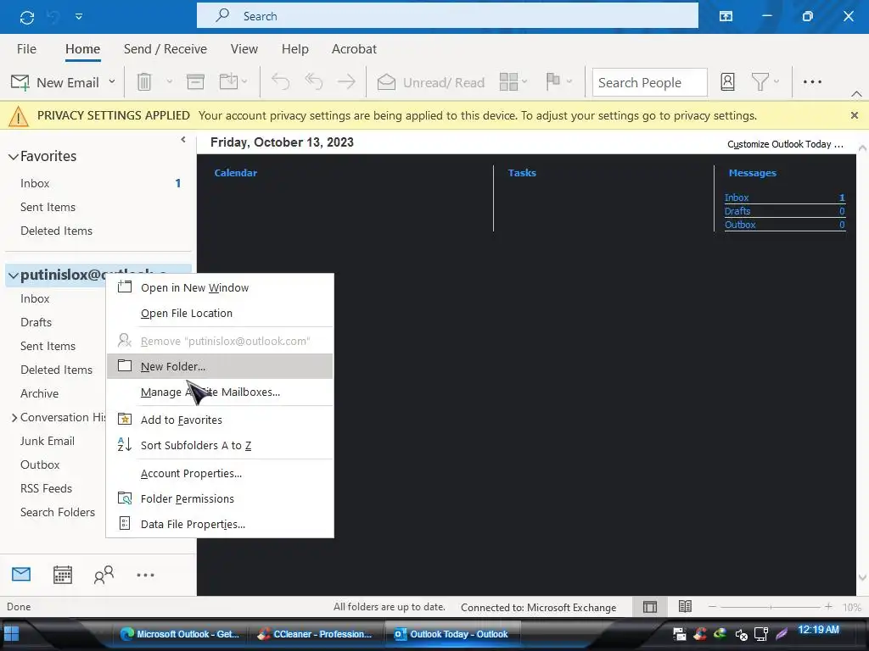
Task: Click the Reply arrow icon
Action: point(280,82)
